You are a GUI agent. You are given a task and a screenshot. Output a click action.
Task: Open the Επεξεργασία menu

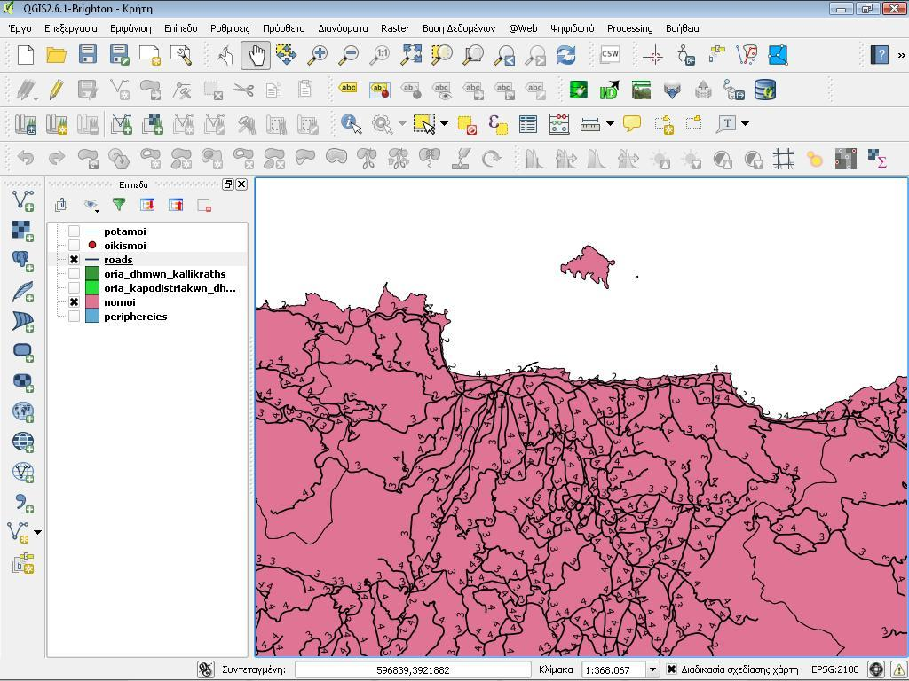[x=71, y=28]
